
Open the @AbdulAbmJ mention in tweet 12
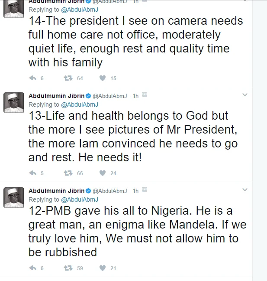pos(80,199)
